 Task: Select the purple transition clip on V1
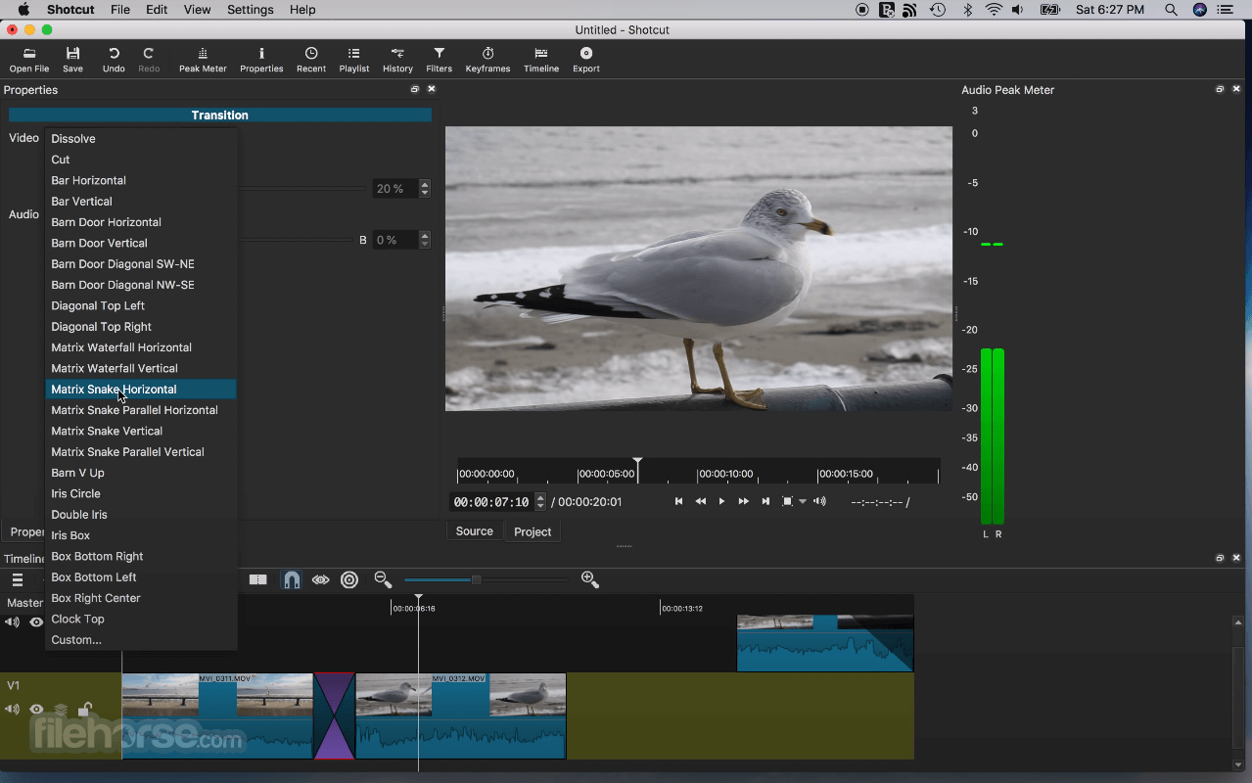tap(334, 715)
